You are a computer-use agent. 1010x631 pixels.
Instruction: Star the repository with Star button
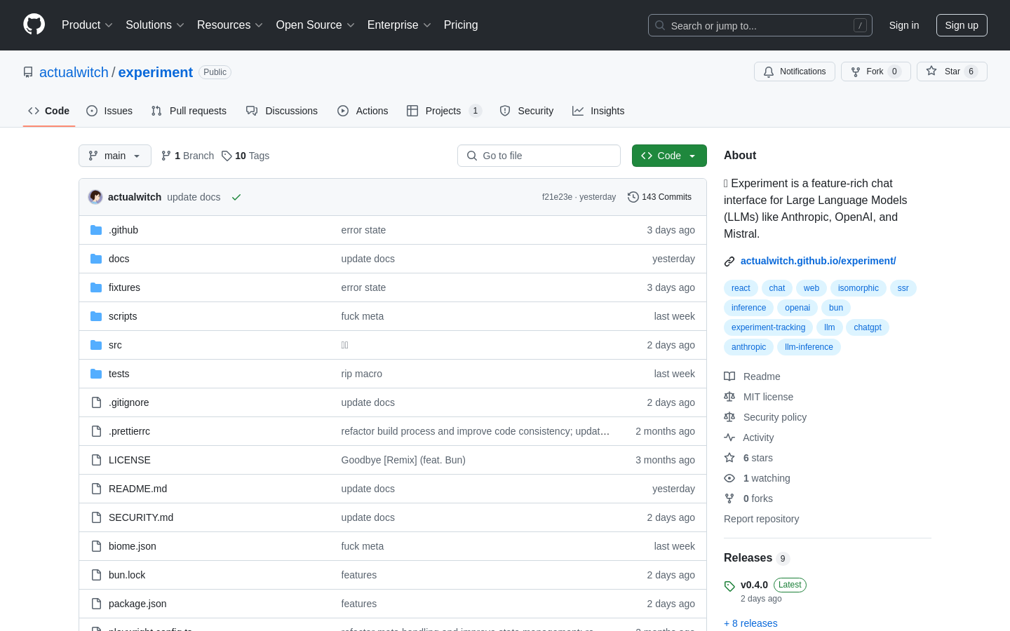click(x=952, y=72)
